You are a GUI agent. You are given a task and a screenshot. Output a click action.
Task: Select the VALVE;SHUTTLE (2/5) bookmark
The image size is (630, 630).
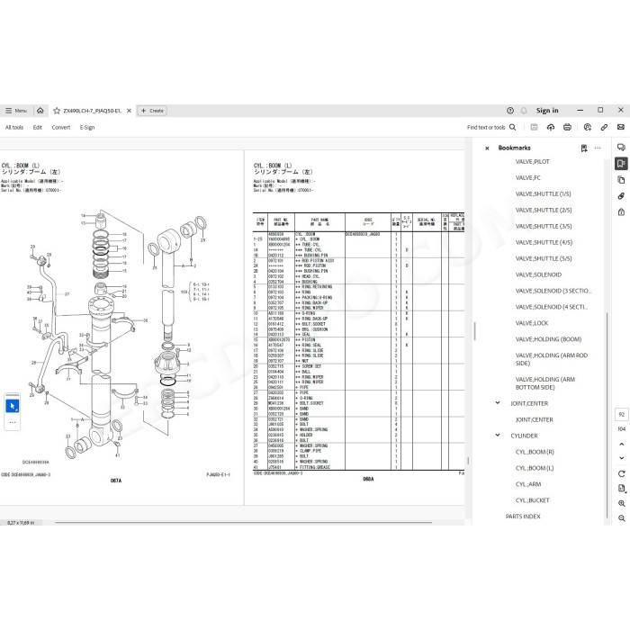544,210
